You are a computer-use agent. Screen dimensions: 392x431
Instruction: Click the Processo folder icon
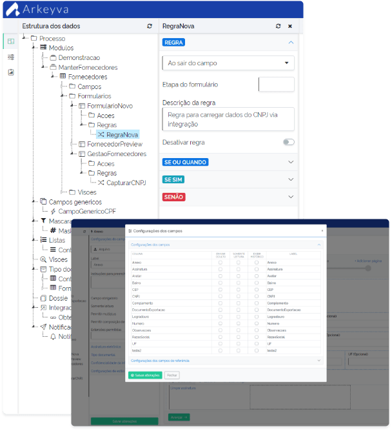click(x=34, y=38)
